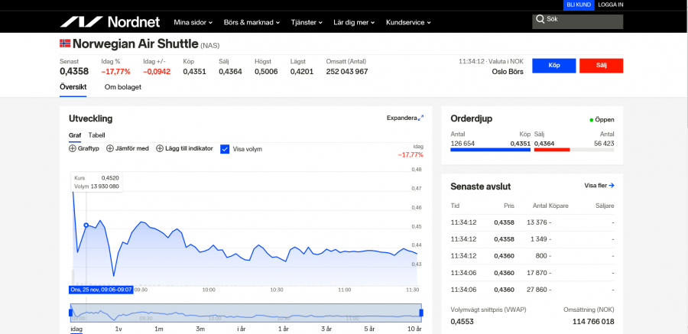Click the Visa fler arrow
Screen dimensions: 688x334
[612, 186]
